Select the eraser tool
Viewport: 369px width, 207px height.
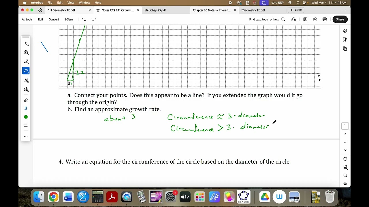click(x=26, y=100)
